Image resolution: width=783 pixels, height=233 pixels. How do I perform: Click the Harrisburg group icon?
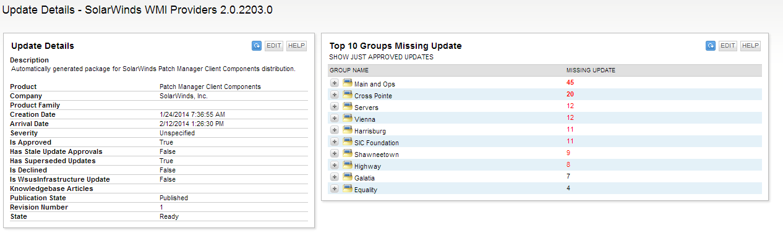click(347, 130)
